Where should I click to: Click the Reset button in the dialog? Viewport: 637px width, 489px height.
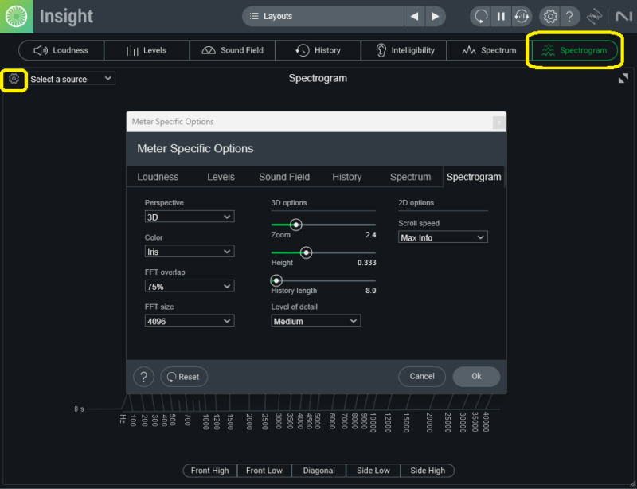(184, 377)
